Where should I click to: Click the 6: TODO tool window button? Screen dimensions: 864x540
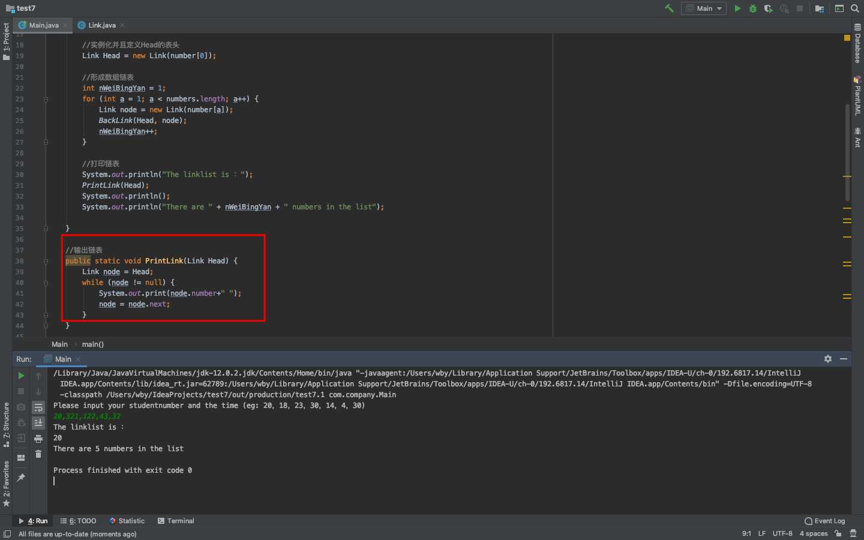click(79, 521)
